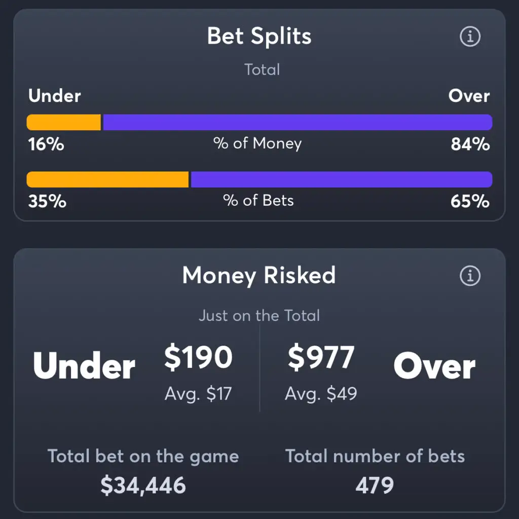Click the purple Over bets bar segment
Viewport: 519px width, 519px height.
tap(342, 179)
